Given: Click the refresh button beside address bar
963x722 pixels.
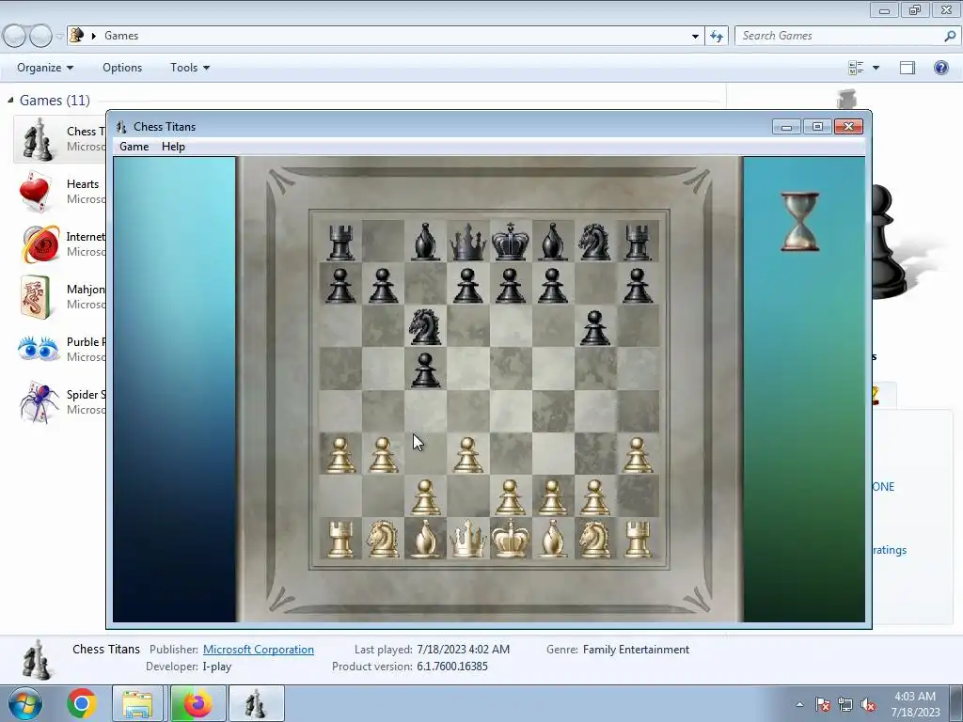Looking at the screenshot, I should tap(716, 37).
